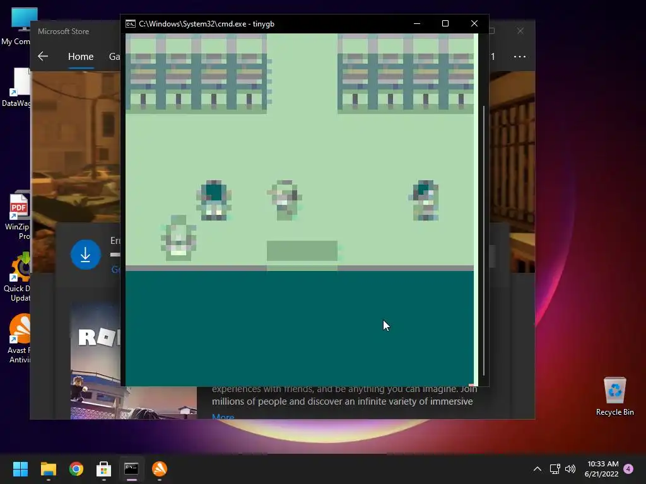Open the notification center badge
Screen dimensions: 646x484
point(628,469)
